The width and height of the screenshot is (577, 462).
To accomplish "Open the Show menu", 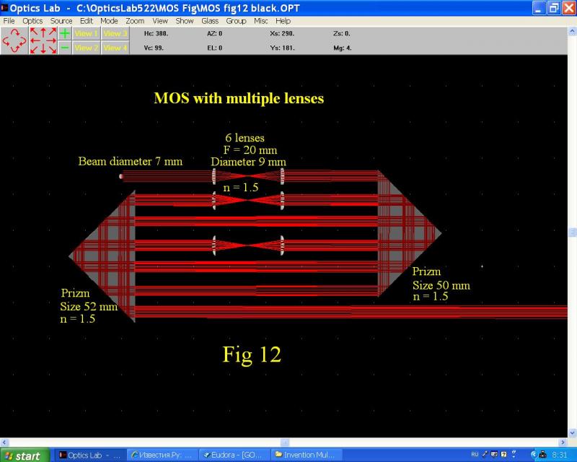I will point(185,21).
